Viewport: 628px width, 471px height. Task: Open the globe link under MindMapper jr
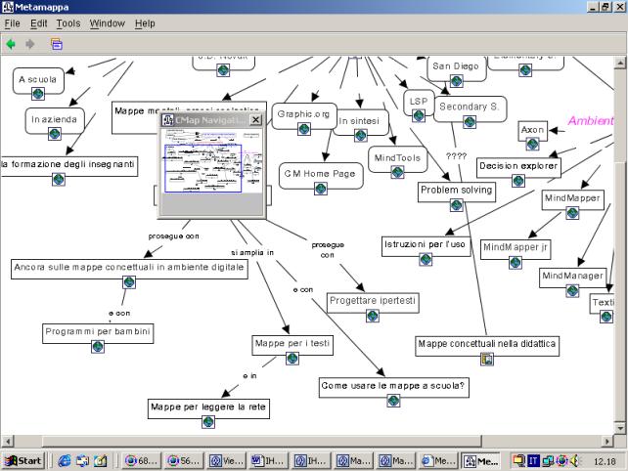click(516, 263)
